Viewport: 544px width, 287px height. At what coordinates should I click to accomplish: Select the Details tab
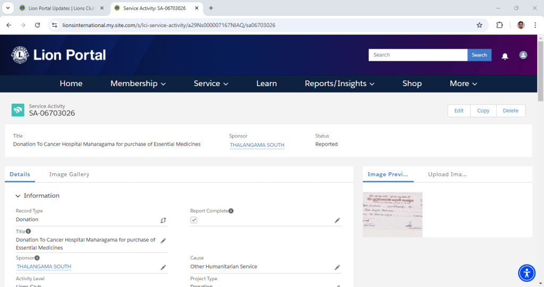coord(20,174)
